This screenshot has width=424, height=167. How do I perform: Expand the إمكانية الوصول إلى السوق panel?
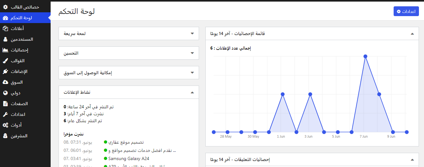192,73
